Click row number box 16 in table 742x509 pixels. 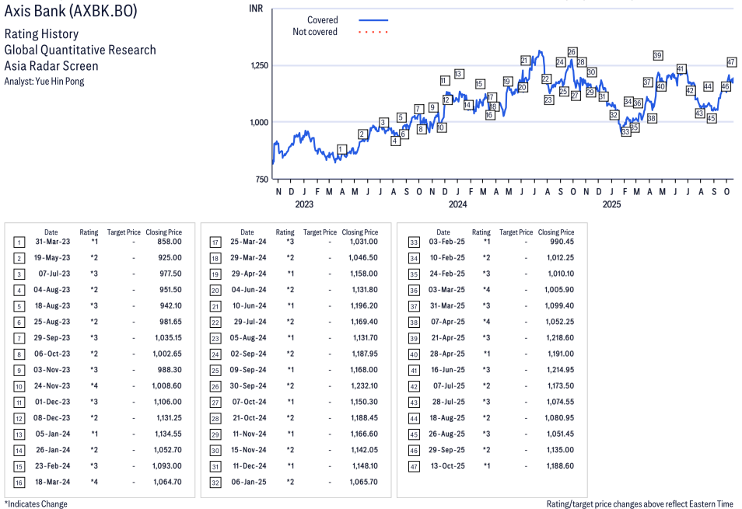click(x=19, y=482)
